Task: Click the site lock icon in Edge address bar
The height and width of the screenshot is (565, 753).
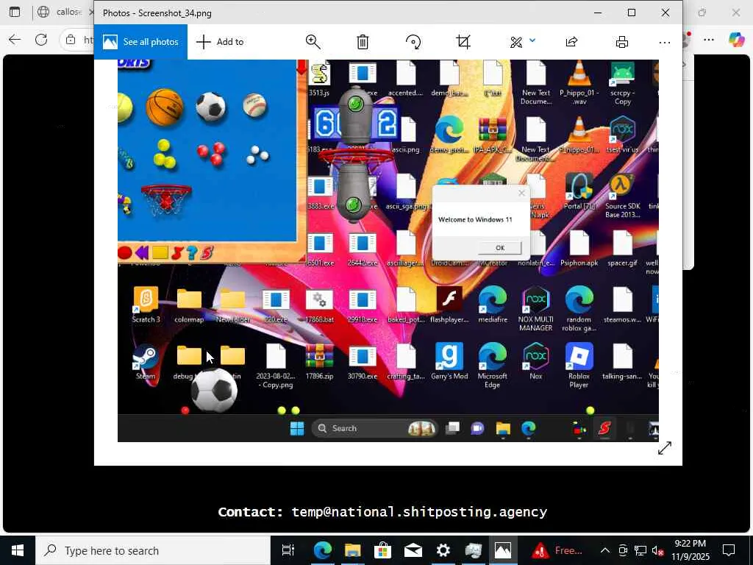Action: tap(71, 40)
